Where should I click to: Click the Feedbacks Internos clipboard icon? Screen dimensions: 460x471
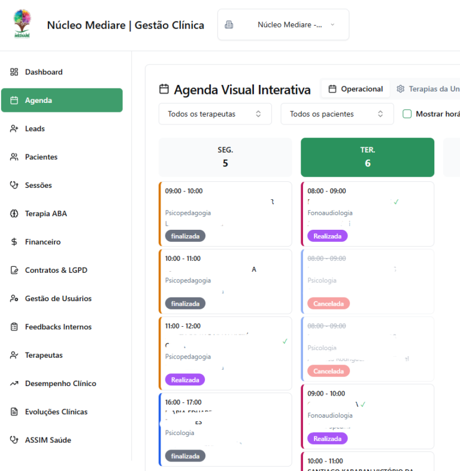[14, 327]
